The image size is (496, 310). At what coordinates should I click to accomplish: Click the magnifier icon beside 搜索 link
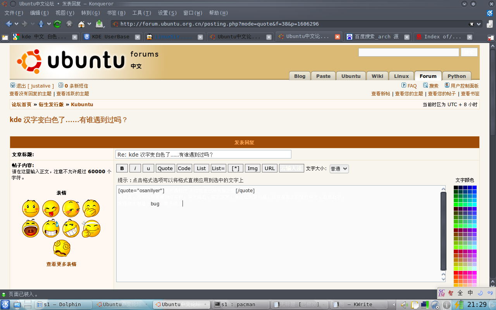click(x=425, y=86)
